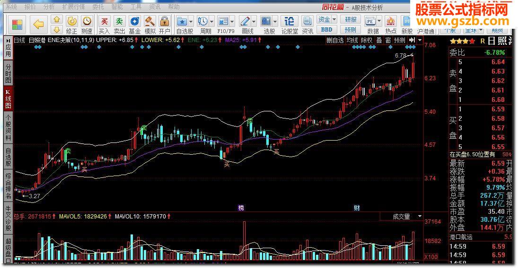Open the 工具 menu
Image resolution: width=518 pixels, height=268 pixels.
pyautogui.click(x=136, y=7)
